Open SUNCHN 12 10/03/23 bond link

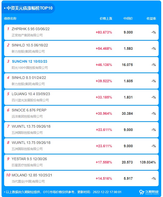click(x=30, y=61)
